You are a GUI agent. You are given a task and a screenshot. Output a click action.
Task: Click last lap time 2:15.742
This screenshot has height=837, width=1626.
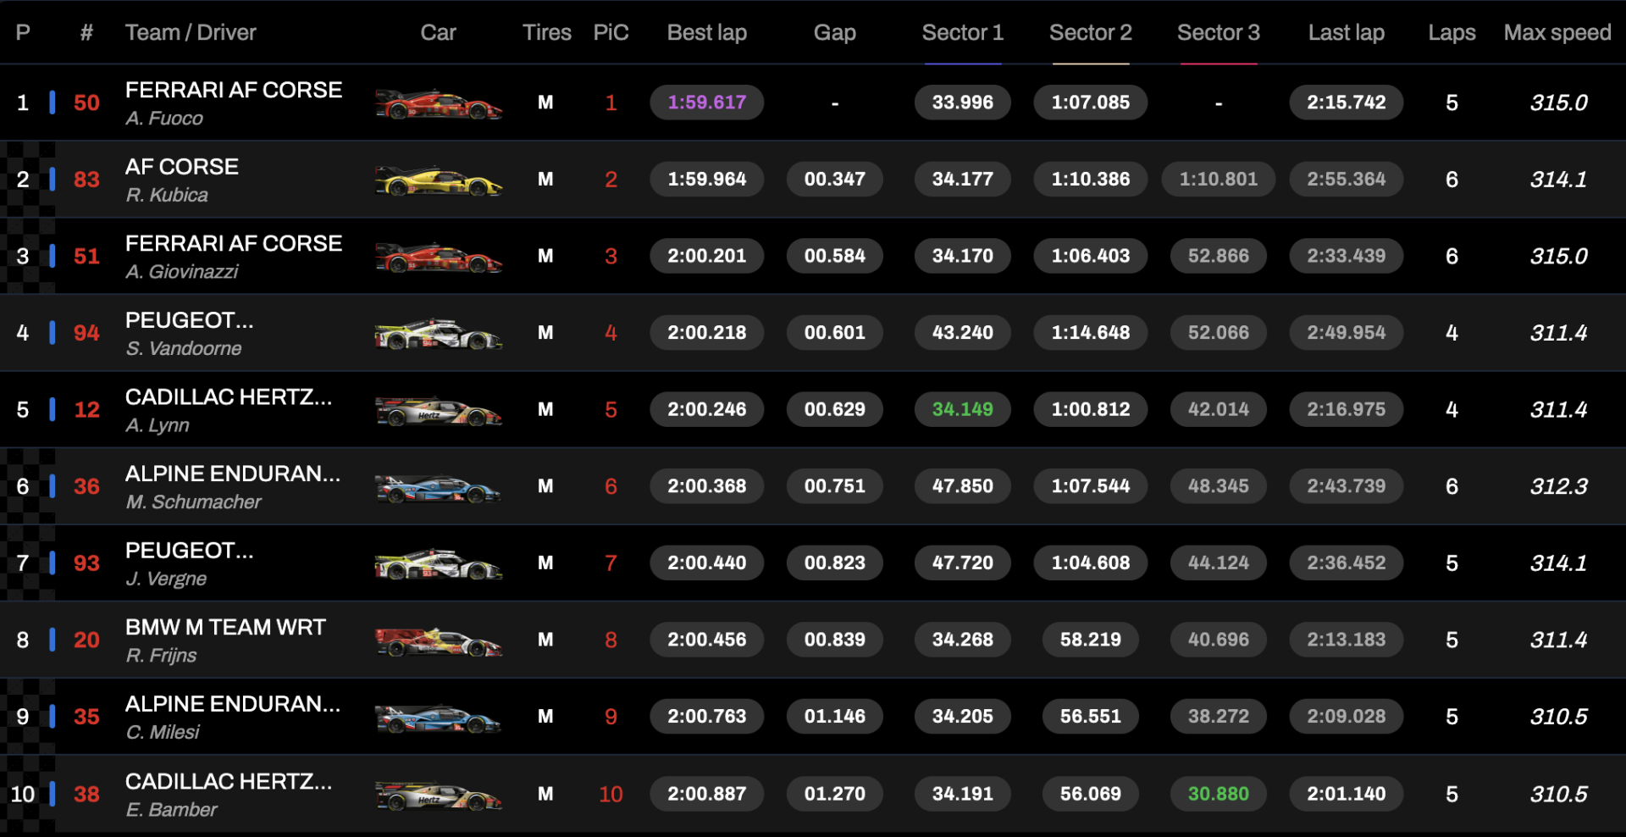click(1347, 103)
